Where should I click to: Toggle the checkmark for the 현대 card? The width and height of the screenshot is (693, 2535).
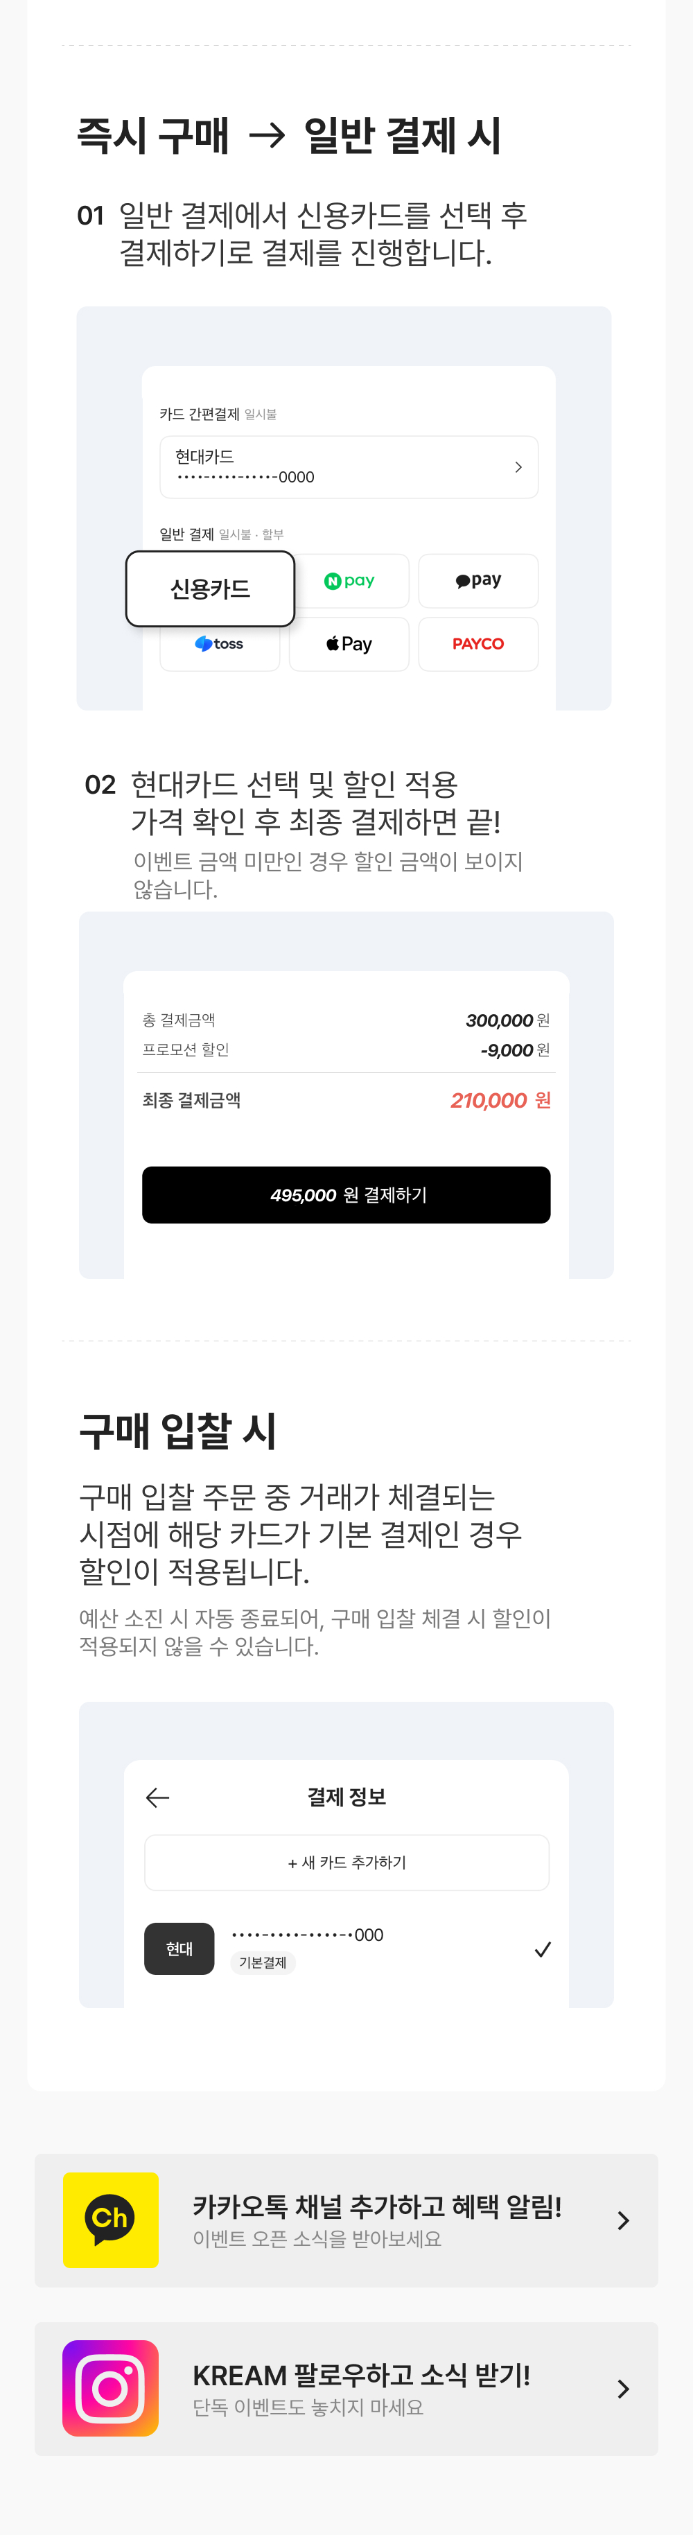tap(543, 1949)
